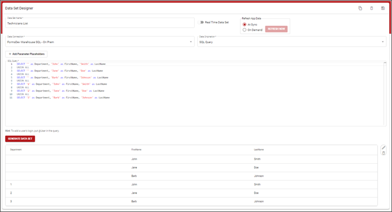Viewport: 392px width, 212px height.
Task: Click the save data set icon
Action: [383, 8]
